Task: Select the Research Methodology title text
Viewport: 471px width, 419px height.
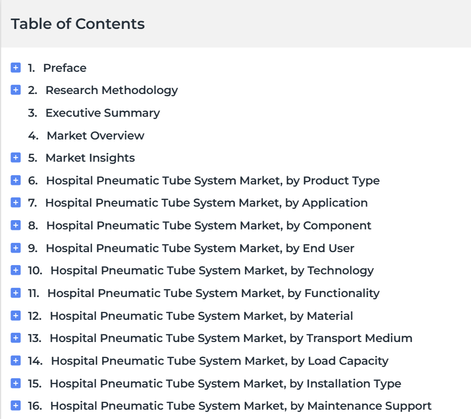Action: 112,90
